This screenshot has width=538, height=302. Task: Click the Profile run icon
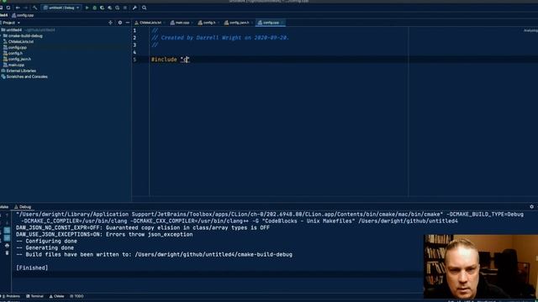110,8
